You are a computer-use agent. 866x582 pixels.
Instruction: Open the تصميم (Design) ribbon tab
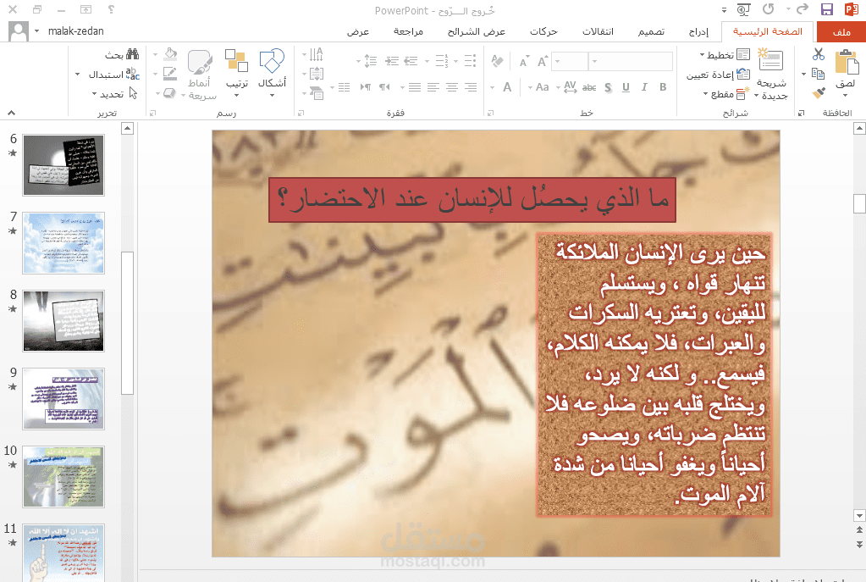(x=652, y=30)
